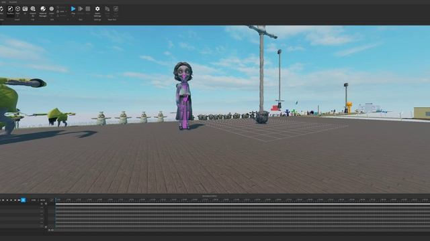Click the vertical scrollbar in the track list
Screen dimensions: 430x241
click(46, 216)
